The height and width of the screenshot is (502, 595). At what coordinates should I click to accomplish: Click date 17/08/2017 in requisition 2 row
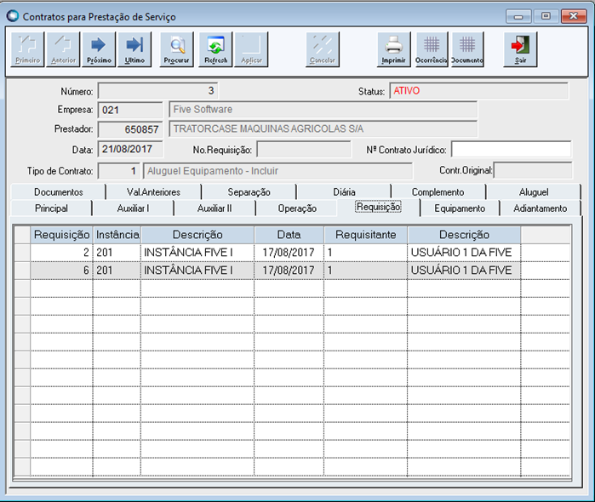tap(289, 253)
